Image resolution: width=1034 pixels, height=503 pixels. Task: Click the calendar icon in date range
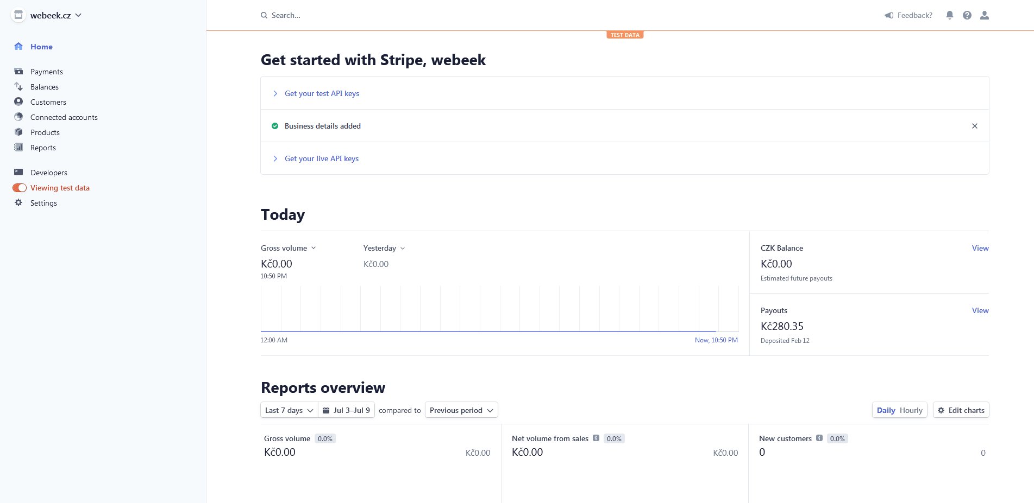(x=326, y=410)
